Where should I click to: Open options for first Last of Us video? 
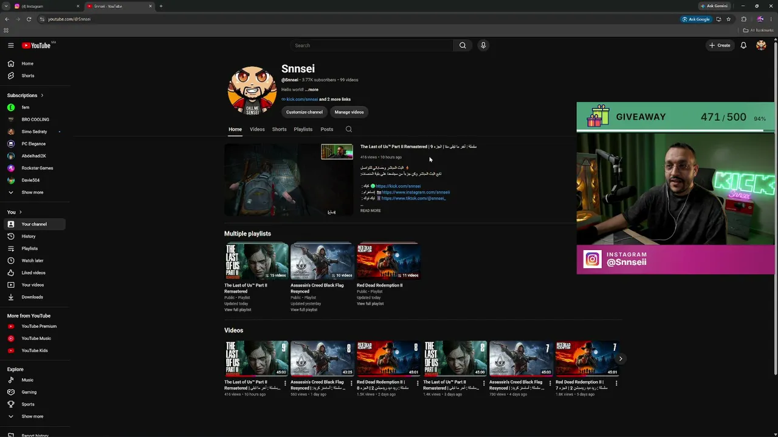[285, 383]
